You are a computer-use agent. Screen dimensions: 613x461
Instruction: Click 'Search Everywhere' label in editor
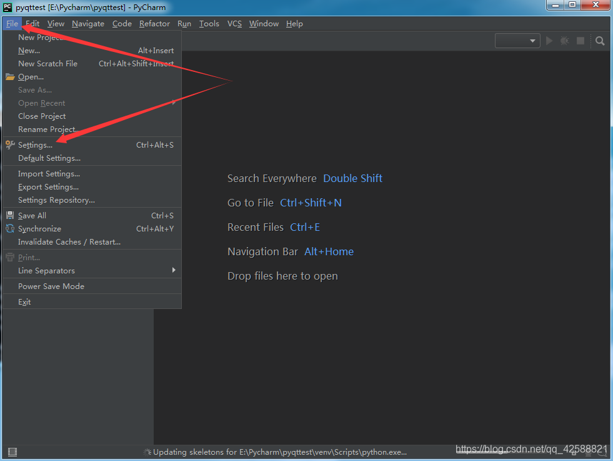pos(272,178)
